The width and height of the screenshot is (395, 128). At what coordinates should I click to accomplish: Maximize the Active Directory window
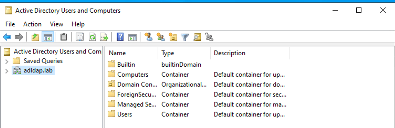[359, 10]
